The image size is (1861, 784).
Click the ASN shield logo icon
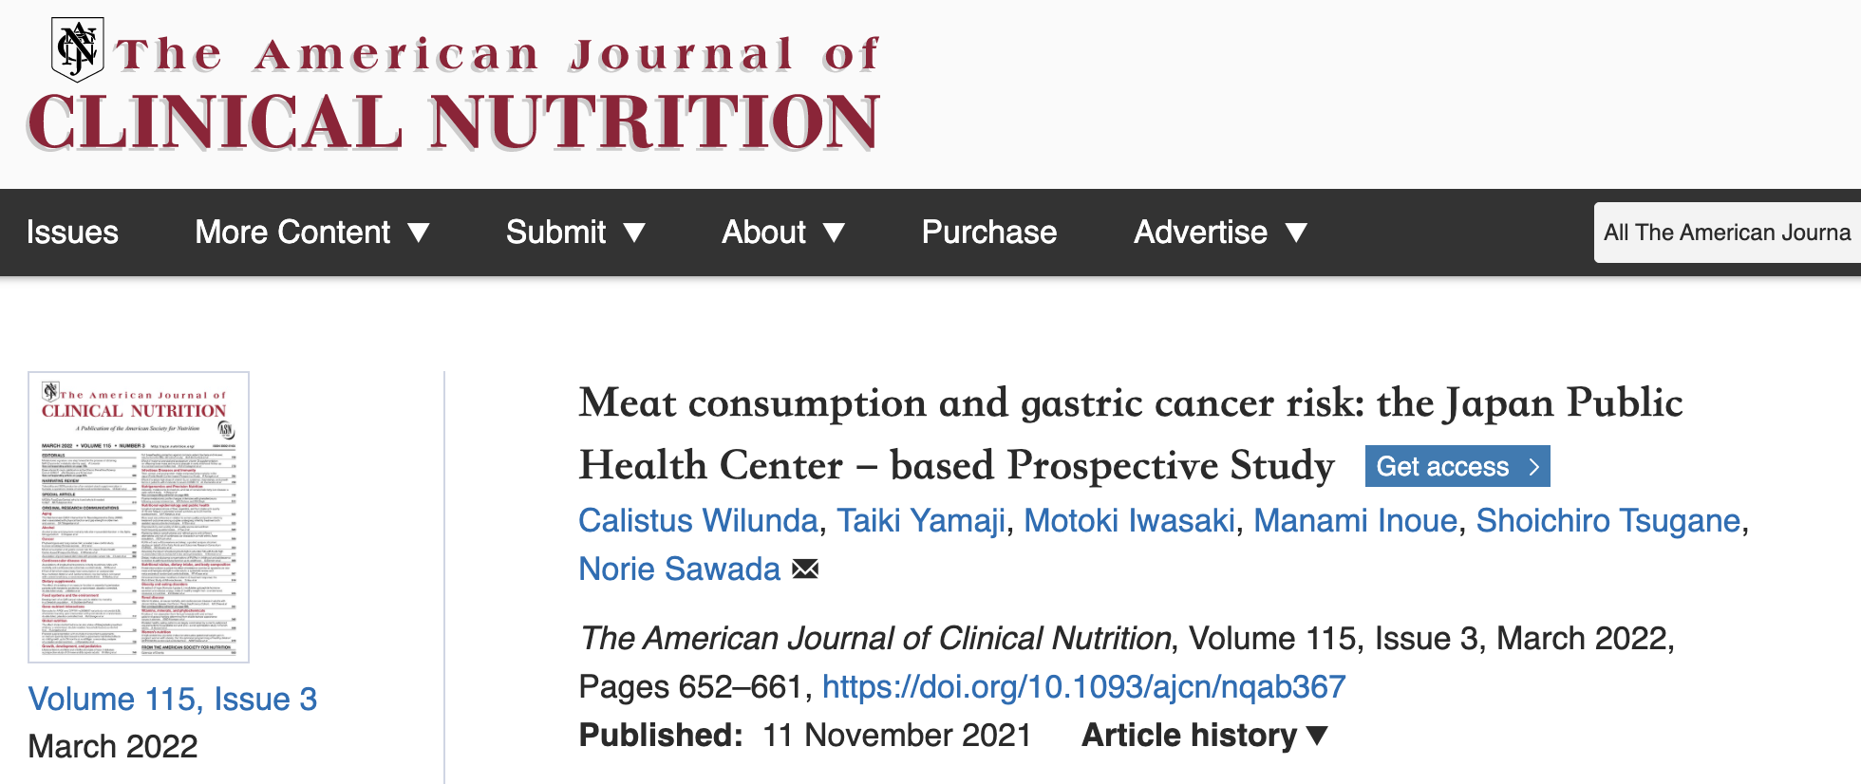coord(77,49)
